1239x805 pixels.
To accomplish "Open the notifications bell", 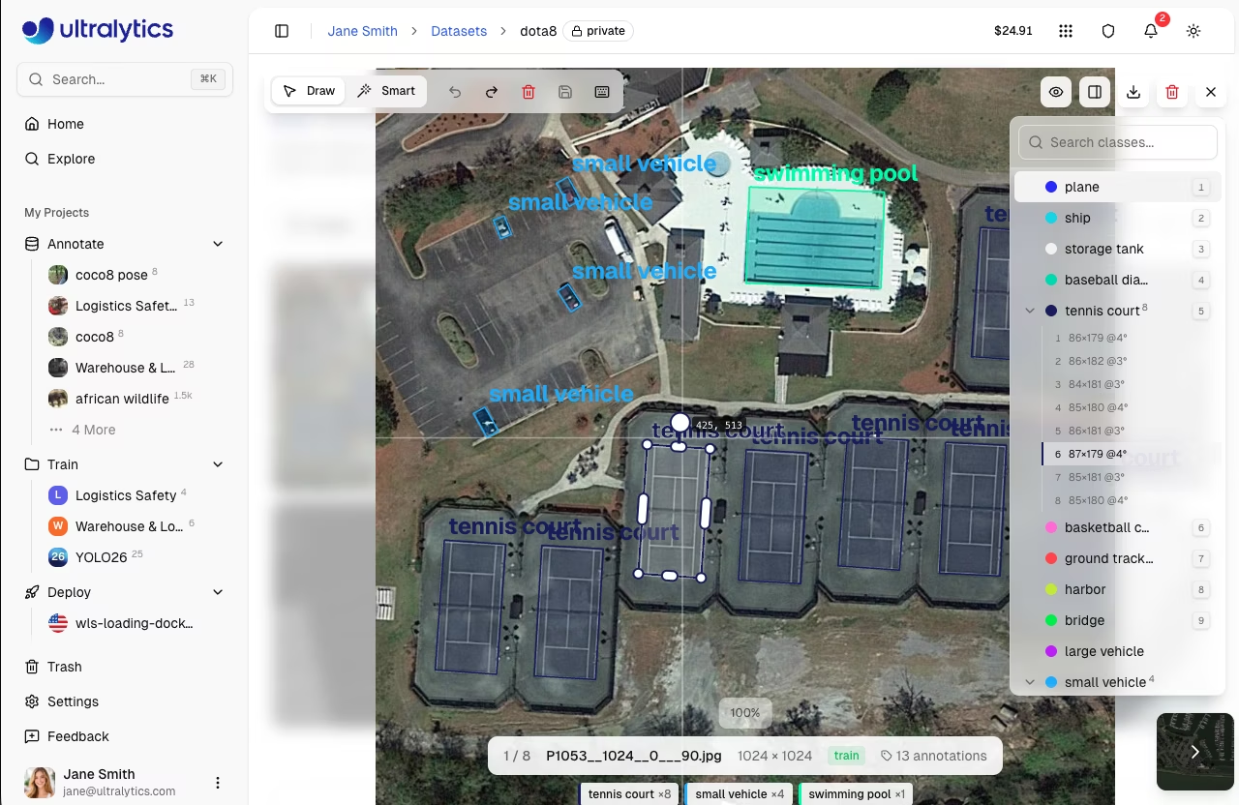I will [1151, 31].
